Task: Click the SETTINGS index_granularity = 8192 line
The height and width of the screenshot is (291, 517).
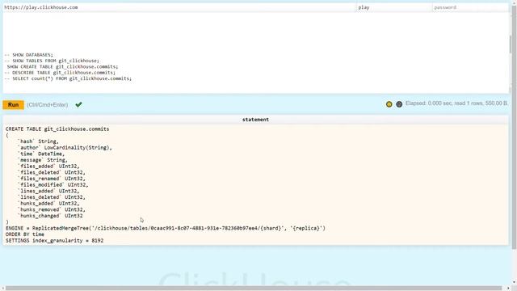Action: (54, 241)
